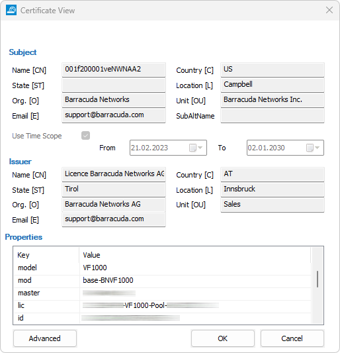Screen dimensions: 340x353
Task: Click the Issuer Location field showing Innsbruck
Action: (273, 189)
